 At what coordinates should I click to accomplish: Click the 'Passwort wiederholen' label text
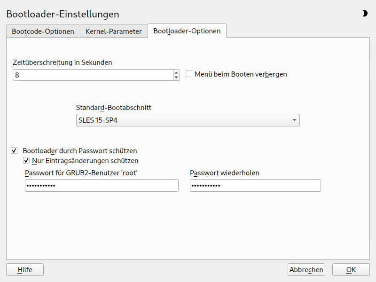(x=225, y=173)
